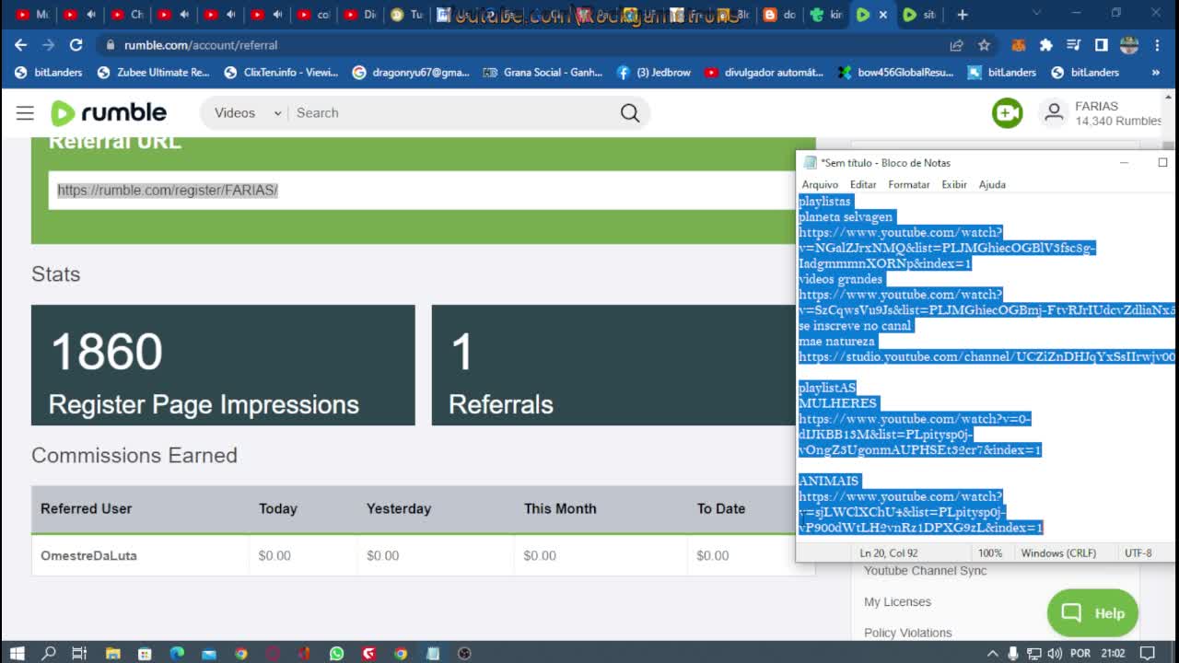The height and width of the screenshot is (663, 1179).
Task: Click the ANIMAIS line in Bloco de Notas
Action: (x=829, y=481)
